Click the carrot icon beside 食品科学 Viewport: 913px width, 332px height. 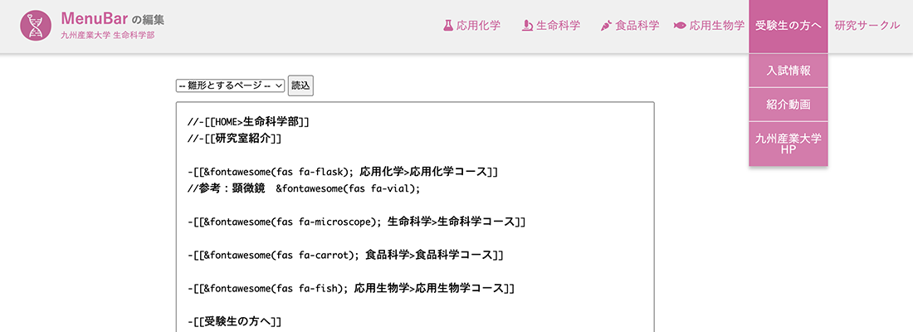click(606, 26)
